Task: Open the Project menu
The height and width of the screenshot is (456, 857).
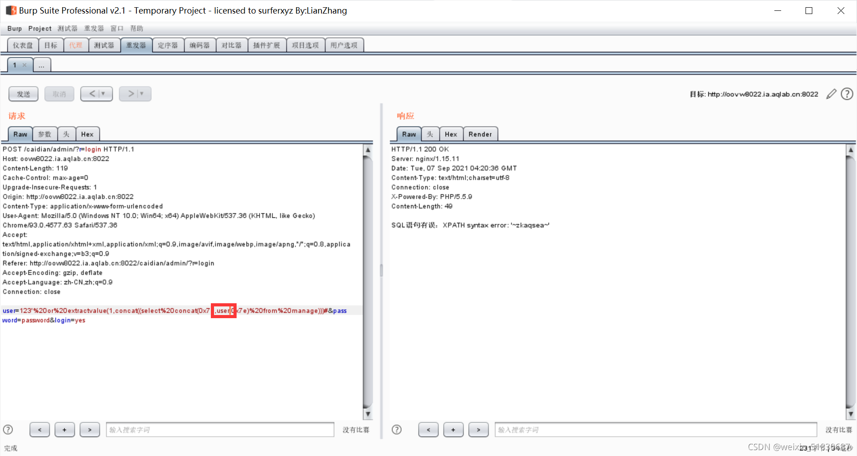Action: click(40, 28)
